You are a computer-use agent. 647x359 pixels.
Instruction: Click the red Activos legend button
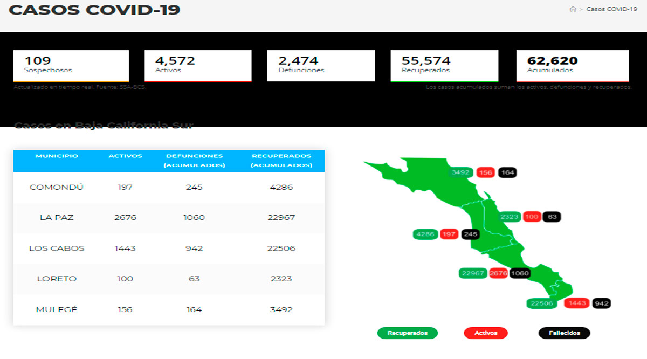coord(486,333)
